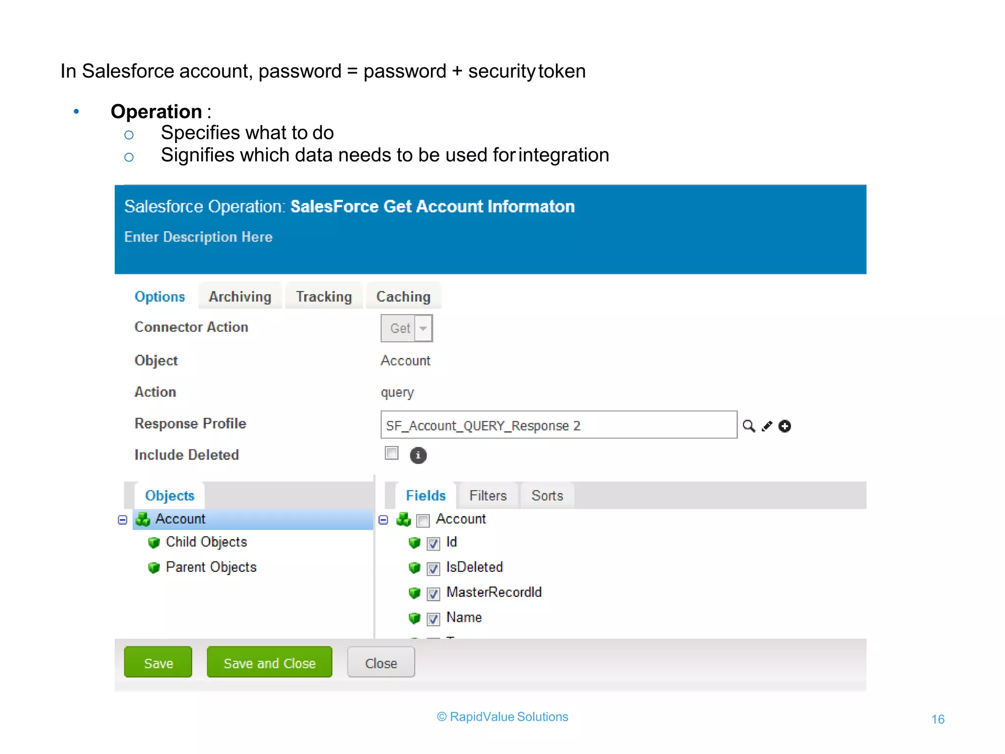Click the Account object icon in Objects tree
Image resolution: width=1005 pixels, height=754 pixels.
pos(143,519)
